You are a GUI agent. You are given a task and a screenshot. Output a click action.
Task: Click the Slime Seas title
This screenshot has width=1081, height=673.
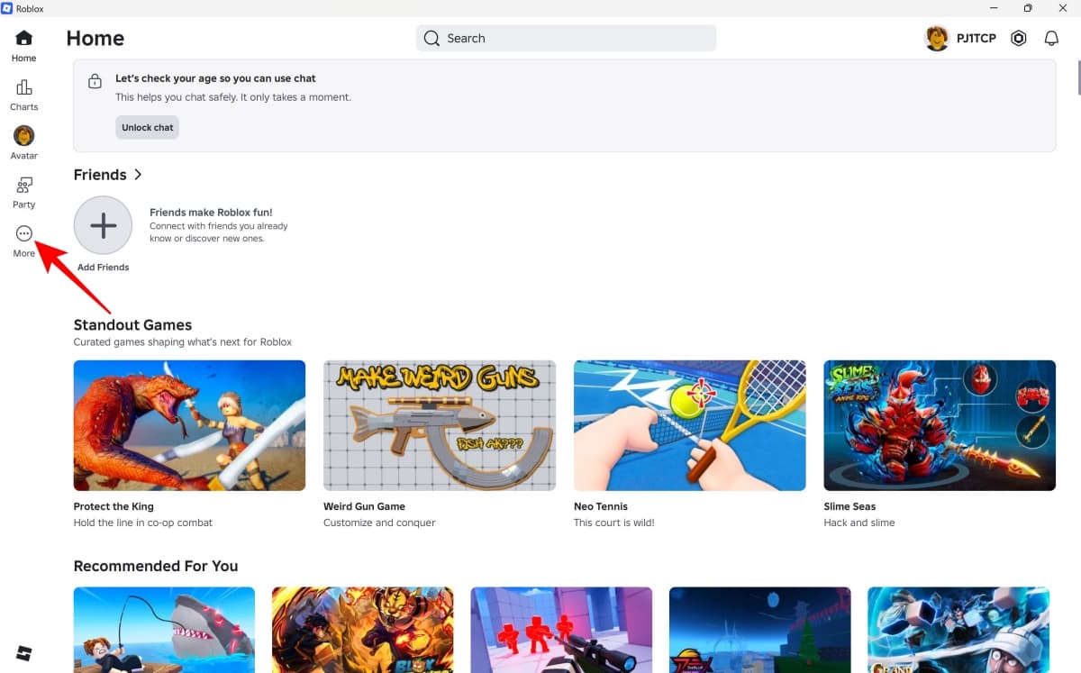click(849, 506)
